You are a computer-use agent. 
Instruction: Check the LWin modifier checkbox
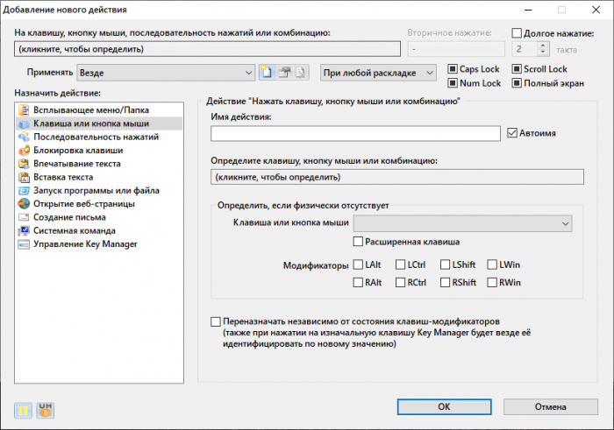click(492, 264)
